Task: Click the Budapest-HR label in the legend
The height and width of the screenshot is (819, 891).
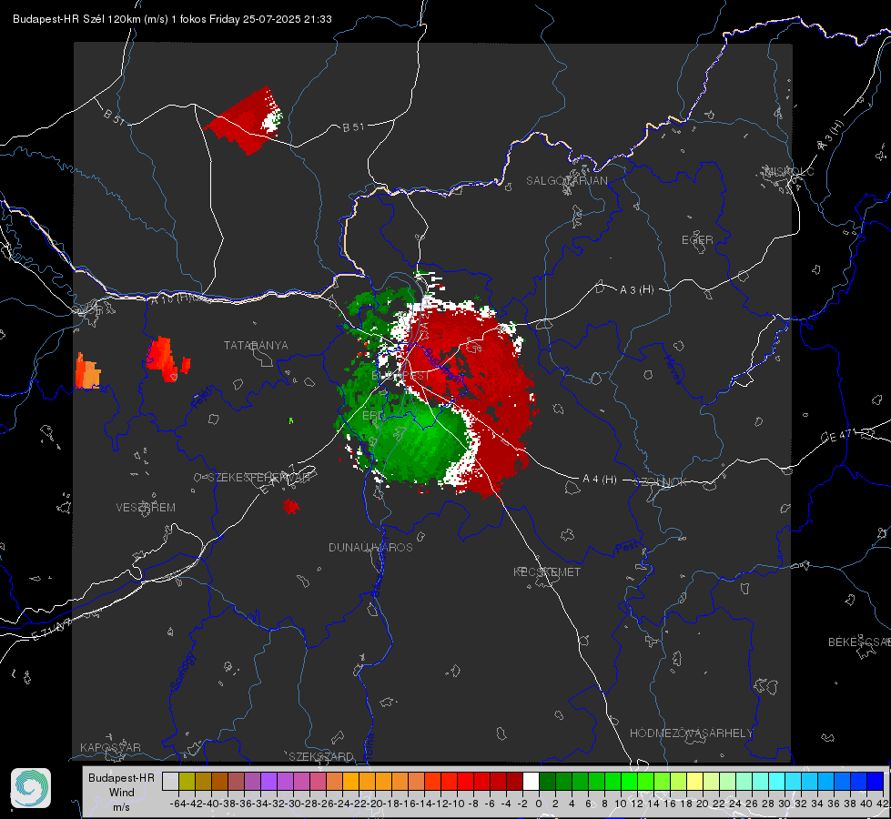Action: [x=121, y=778]
